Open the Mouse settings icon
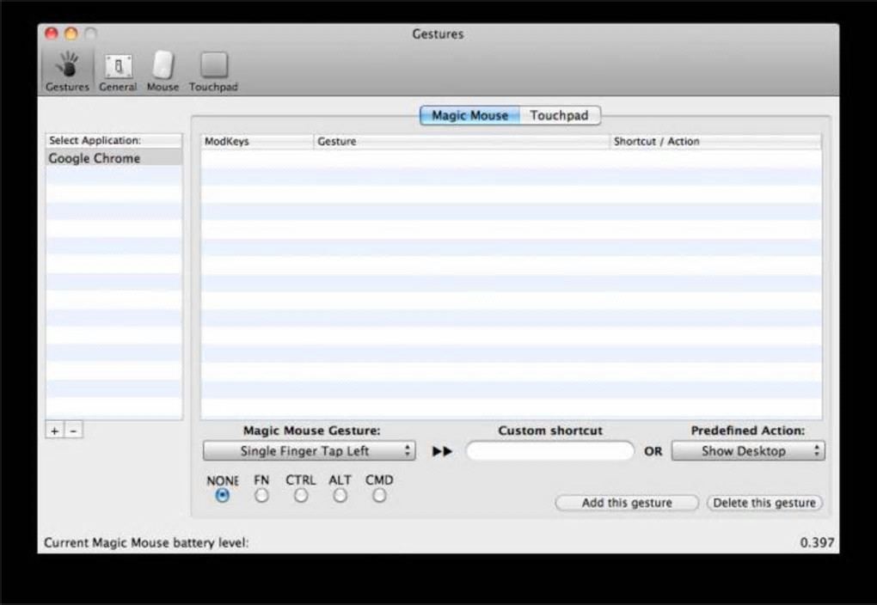 [163, 71]
